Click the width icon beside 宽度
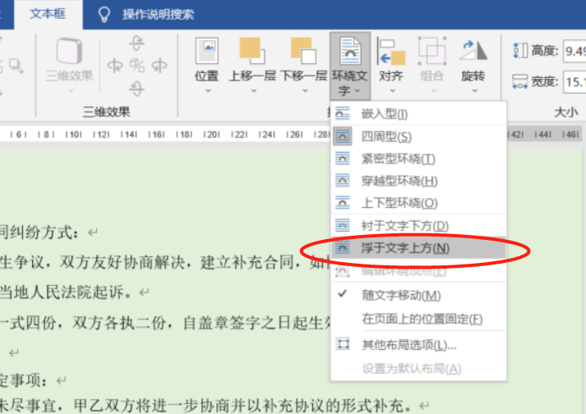 click(x=520, y=81)
